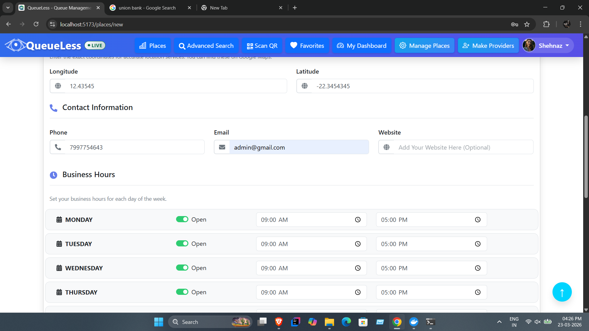This screenshot has height=331, width=589.
Task: Open Windows Start button in taskbar
Action: [159, 322]
